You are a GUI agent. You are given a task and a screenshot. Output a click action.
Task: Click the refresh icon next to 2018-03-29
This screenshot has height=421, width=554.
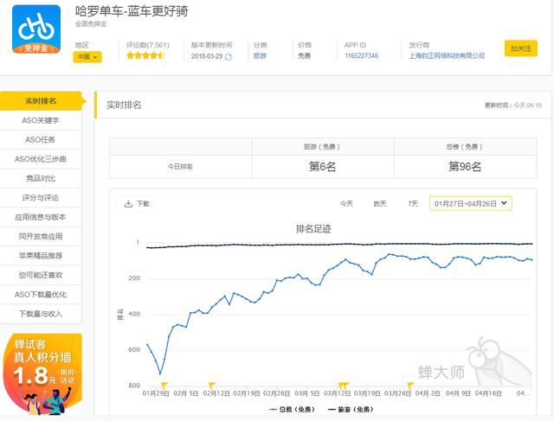coord(229,57)
